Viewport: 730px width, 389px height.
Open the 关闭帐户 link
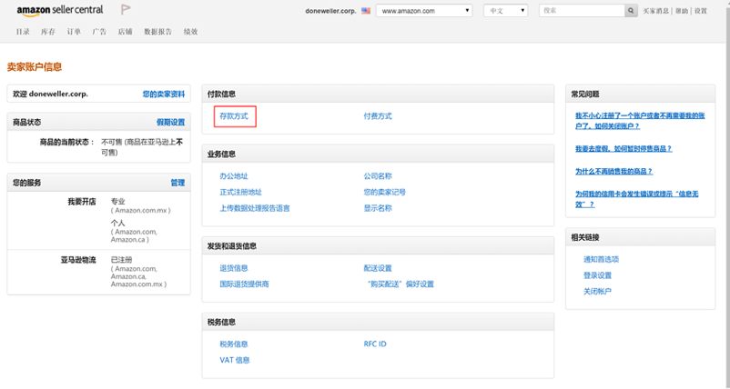[597, 292]
